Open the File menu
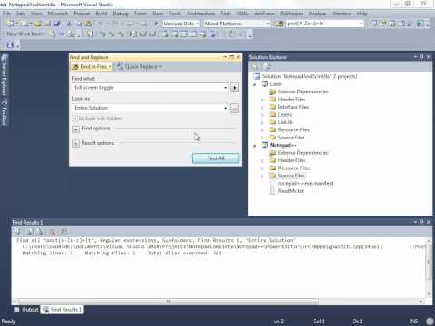Screen dimensions: 435x326 point(7,14)
